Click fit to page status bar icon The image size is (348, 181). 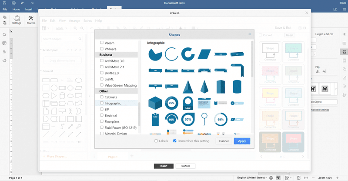tap(299, 178)
